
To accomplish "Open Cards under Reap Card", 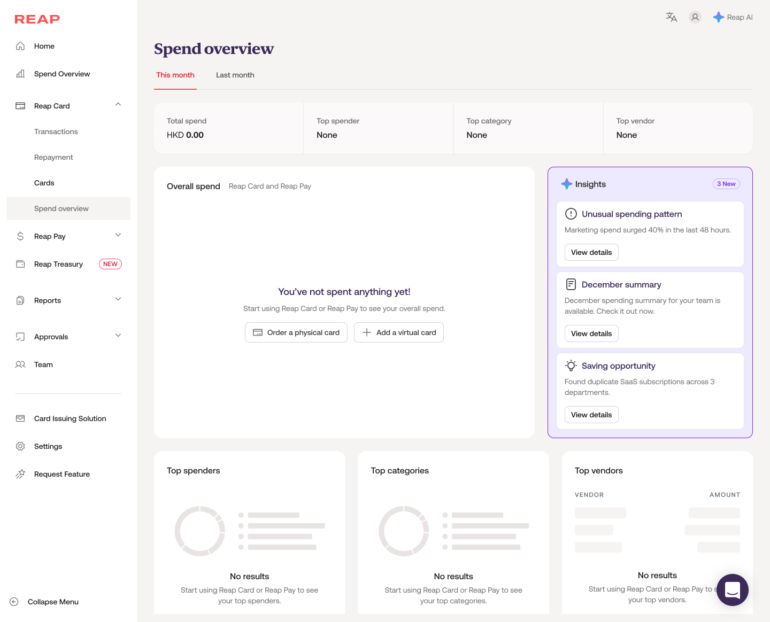I will click(44, 183).
